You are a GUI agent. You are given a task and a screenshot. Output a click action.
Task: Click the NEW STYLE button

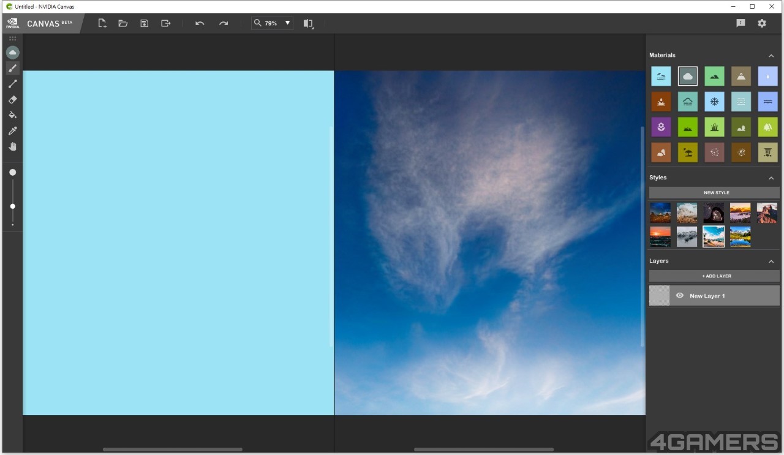(714, 193)
